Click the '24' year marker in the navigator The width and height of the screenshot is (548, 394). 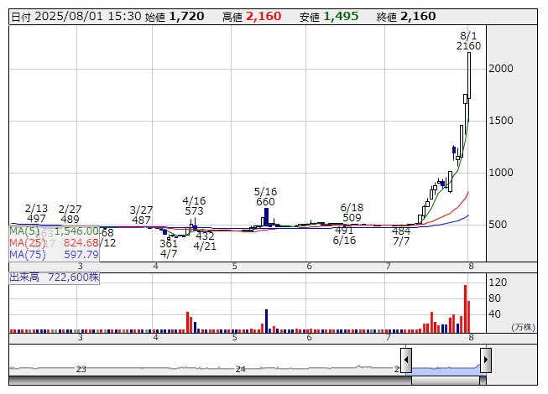(240, 369)
